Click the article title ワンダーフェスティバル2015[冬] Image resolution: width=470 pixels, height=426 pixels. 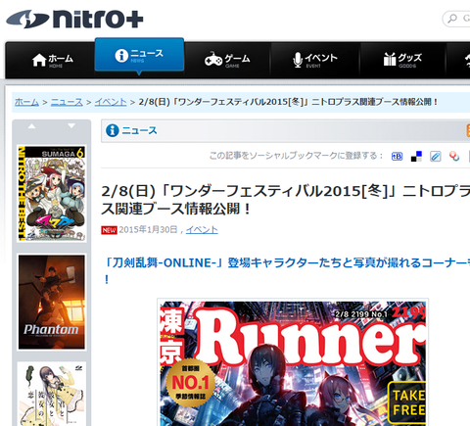pos(286,200)
